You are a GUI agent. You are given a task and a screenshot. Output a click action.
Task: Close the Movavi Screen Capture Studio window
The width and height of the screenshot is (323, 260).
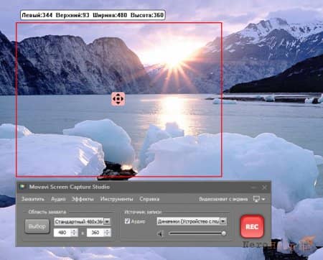click(264, 187)
